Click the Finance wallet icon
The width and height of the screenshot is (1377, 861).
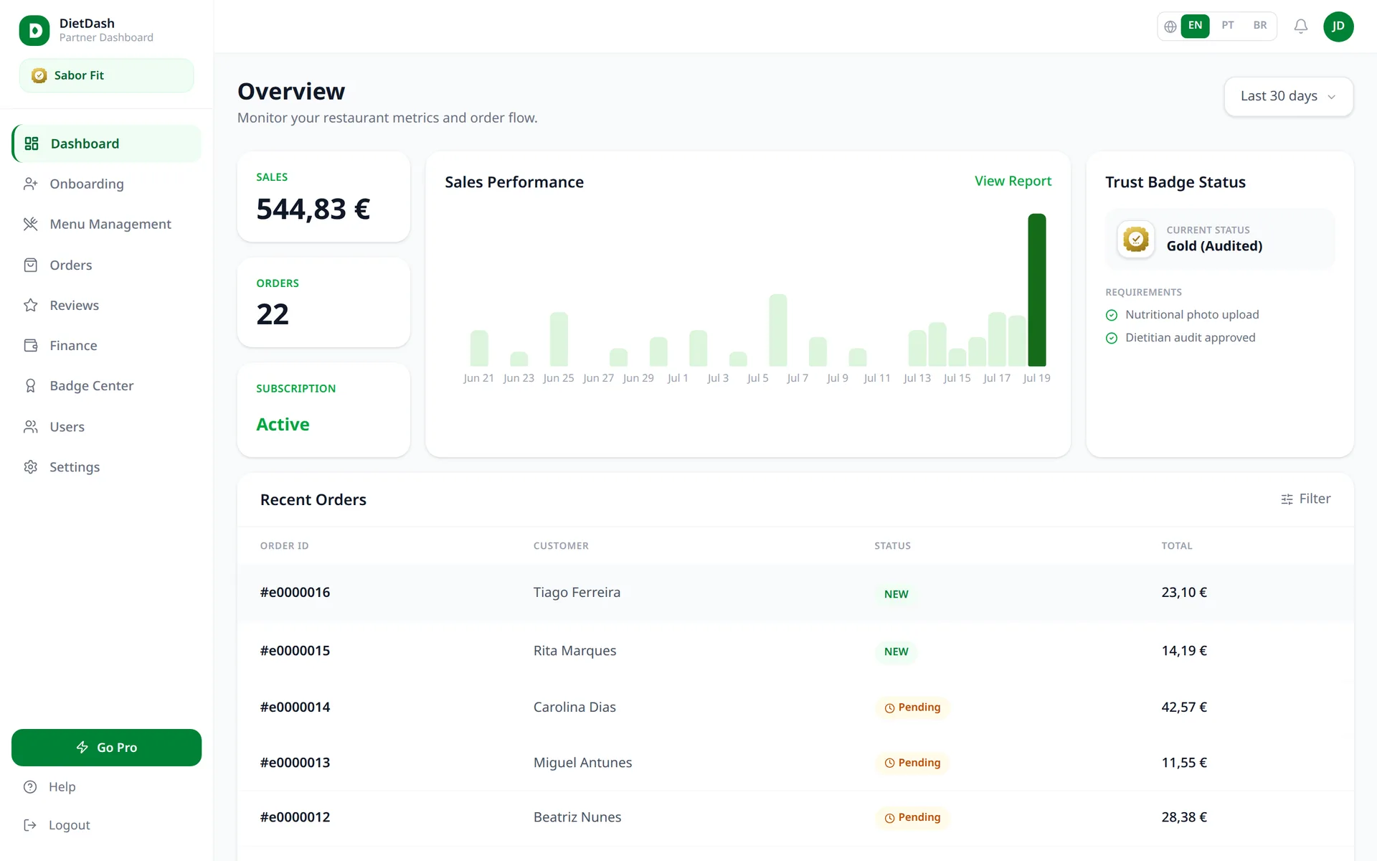click(30, 345)
